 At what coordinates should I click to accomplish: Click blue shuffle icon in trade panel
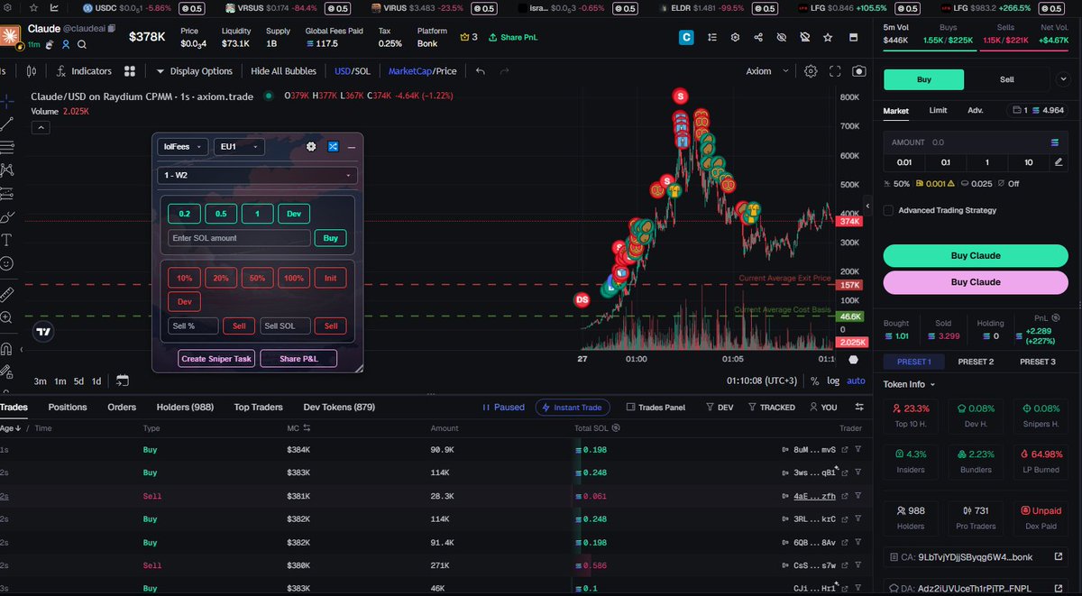[333, 146]
